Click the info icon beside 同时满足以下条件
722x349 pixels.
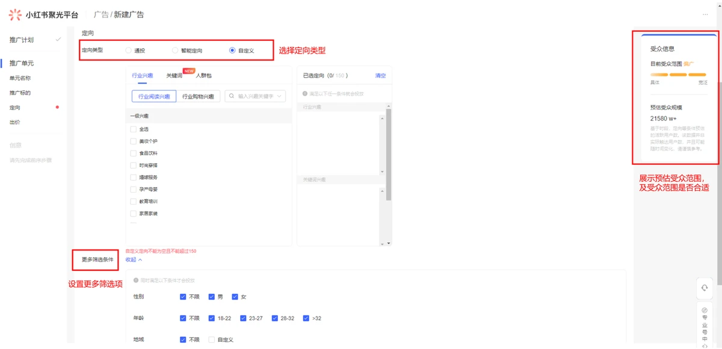136,280
